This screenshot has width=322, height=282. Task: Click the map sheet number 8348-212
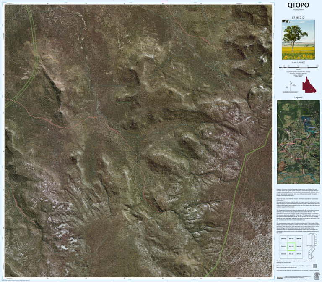pyautogui.click(x=298, y=18)
